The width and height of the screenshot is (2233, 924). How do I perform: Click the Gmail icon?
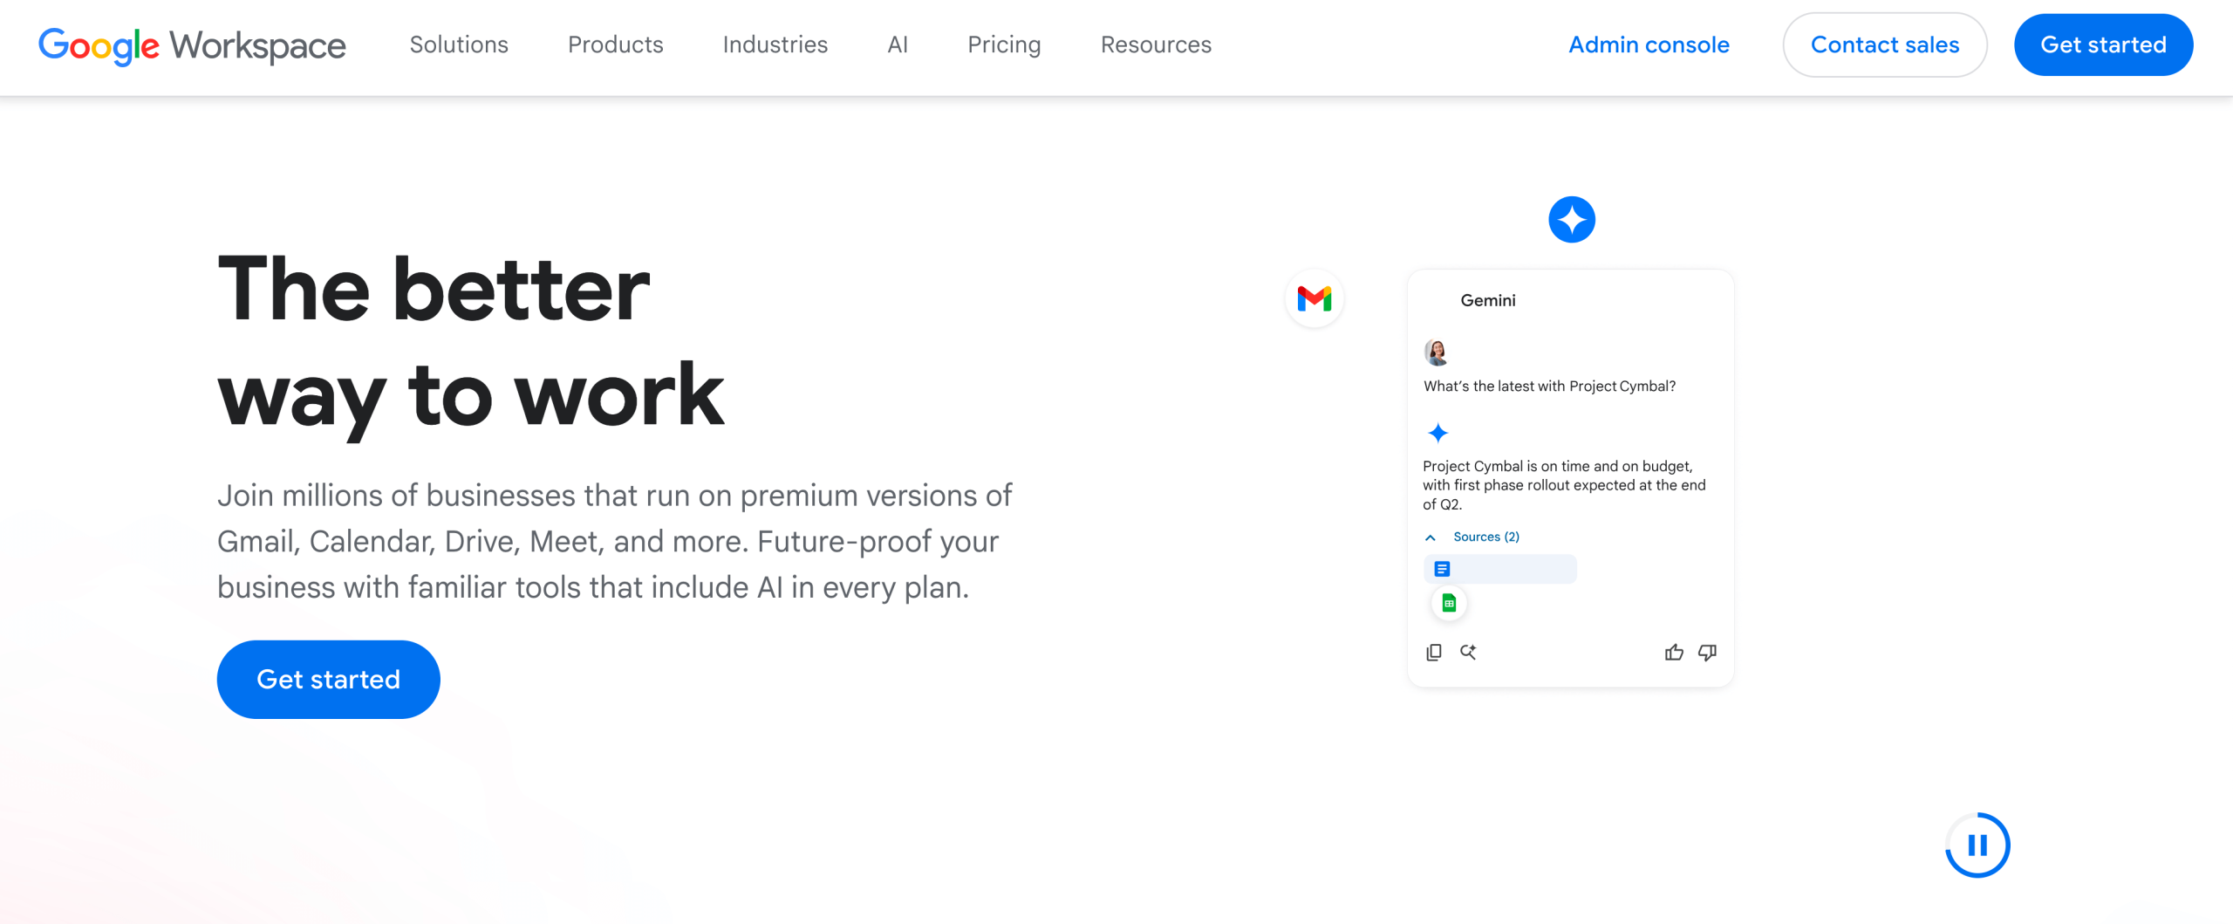click(x=1315, y=298)
